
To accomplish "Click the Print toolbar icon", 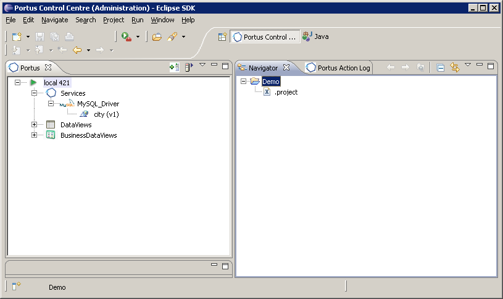I will (69, 36).
